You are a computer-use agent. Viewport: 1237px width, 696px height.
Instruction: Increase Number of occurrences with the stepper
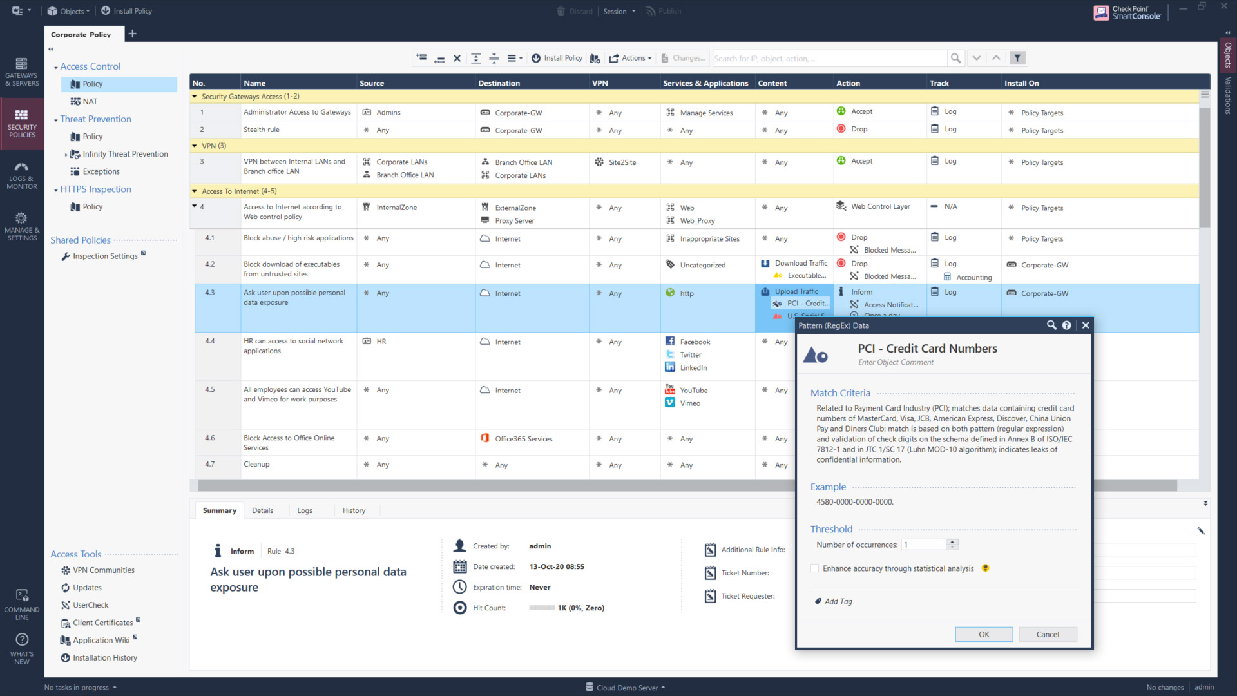click(954, 541)
